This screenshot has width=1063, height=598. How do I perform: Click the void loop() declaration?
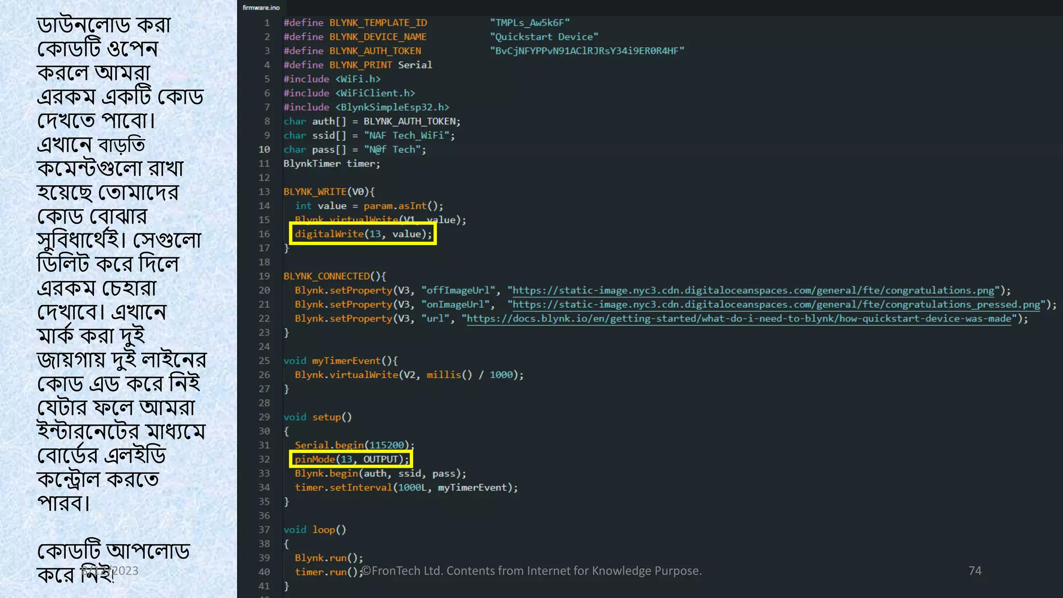click(x=315, y=529)
